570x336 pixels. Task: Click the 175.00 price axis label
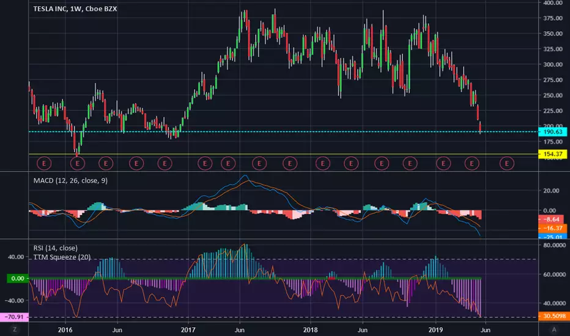click(x=552, y=142)
